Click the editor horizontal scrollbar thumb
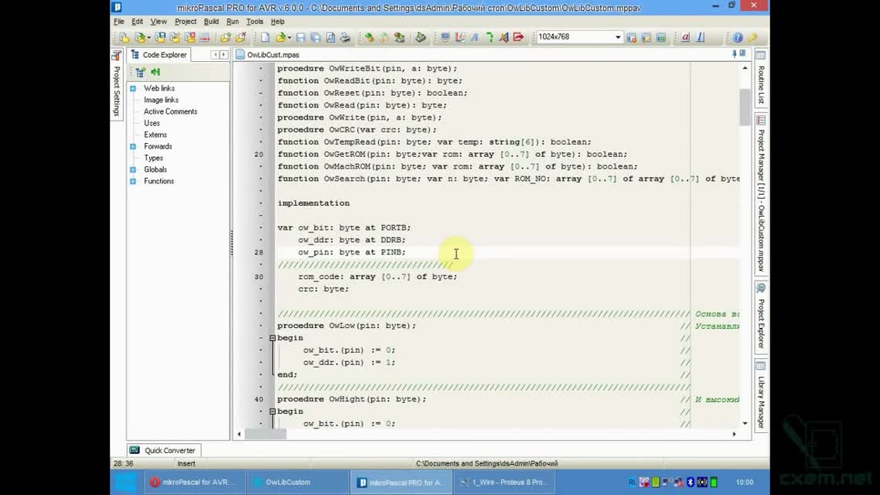880x495 pixels. point(265,434)
